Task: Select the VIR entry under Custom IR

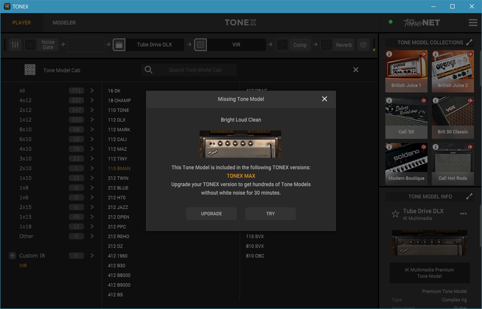Action: click(x=23, y=266)
